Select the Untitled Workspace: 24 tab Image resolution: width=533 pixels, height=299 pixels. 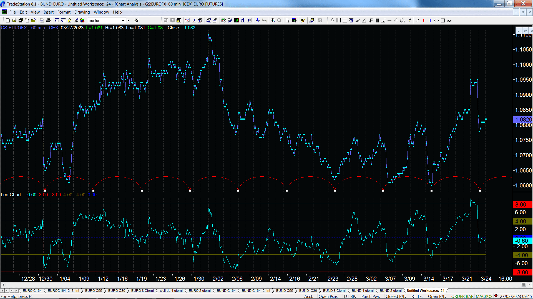click(x=426, y=291)
